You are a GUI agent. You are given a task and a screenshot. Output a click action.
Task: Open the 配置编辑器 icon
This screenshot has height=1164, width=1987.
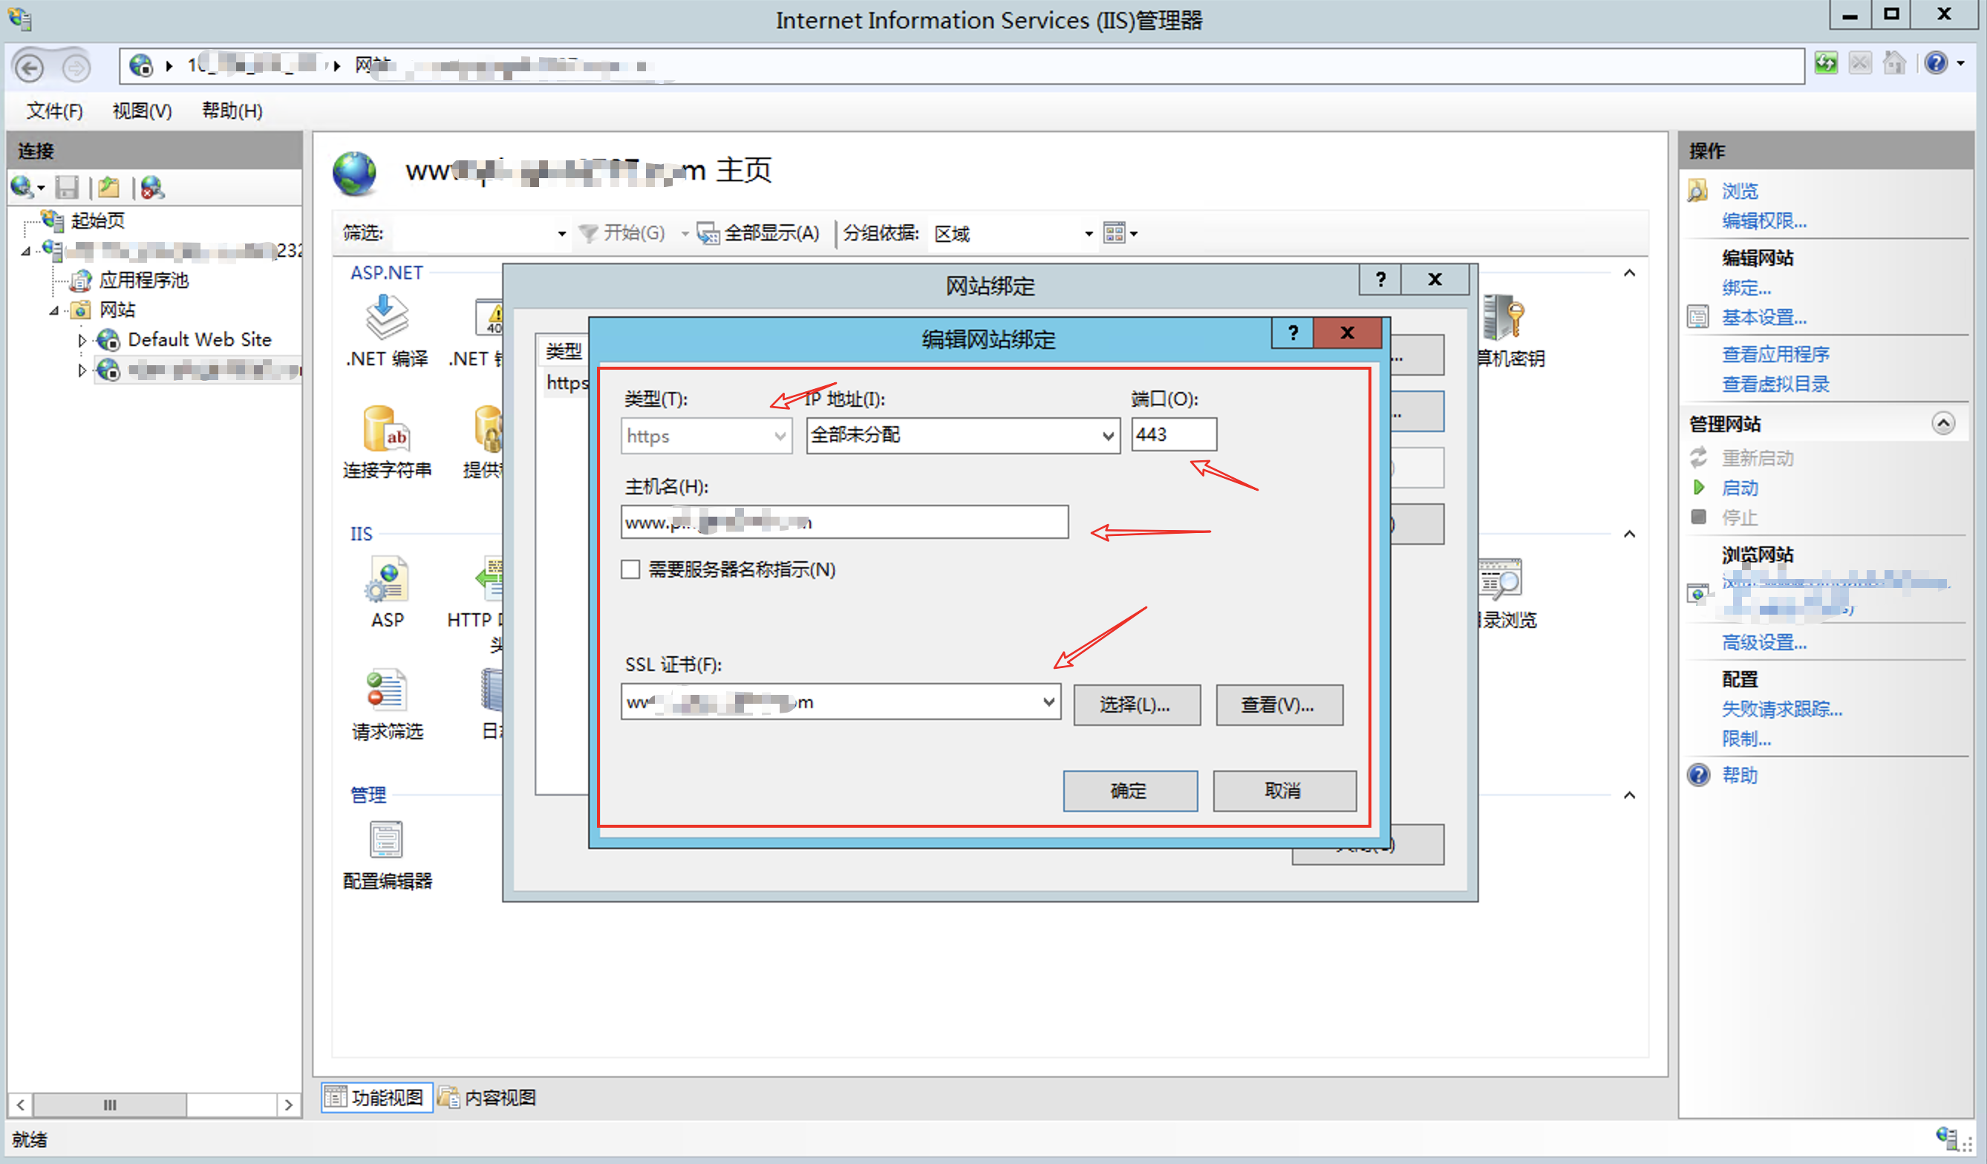386,841
